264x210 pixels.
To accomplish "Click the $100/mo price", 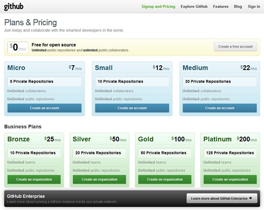I will (x=181, y=139).
